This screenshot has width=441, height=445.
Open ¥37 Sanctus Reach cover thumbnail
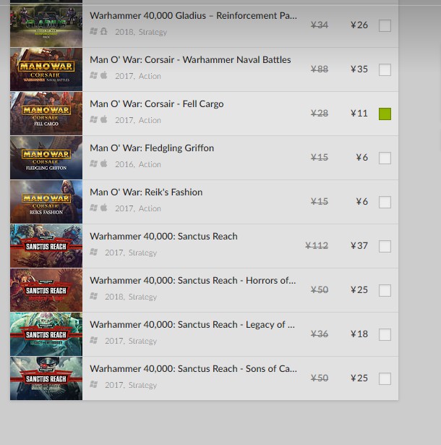tap(46, 246)
